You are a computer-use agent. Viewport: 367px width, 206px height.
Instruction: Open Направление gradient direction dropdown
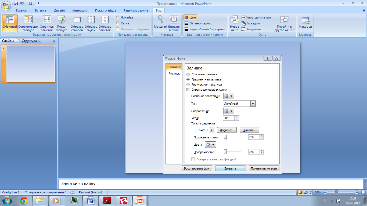[x=229, y=111]
